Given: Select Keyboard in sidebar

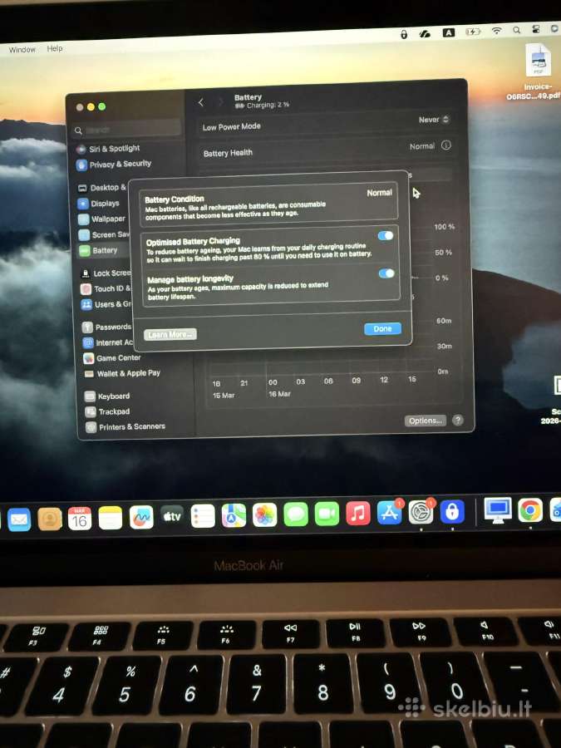Looking at the screenshot, I should [107, 396].
